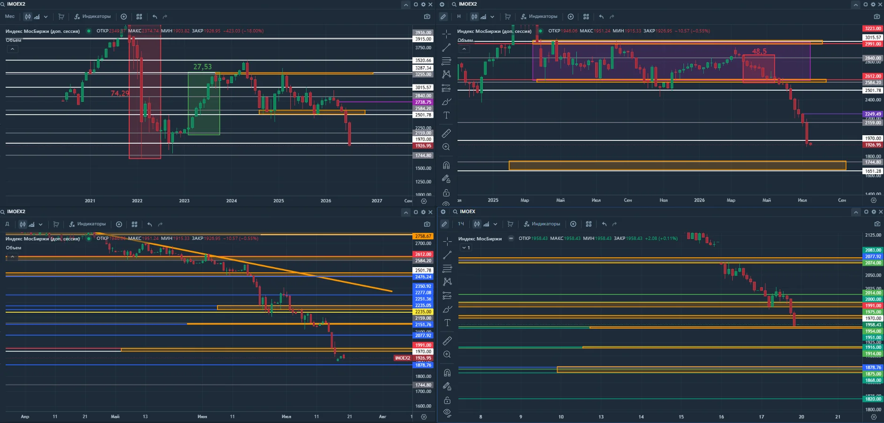This screenshot has height=423, width=884.
Task: Open Индикаторы in top-right chart
Action: pos(539,16)
